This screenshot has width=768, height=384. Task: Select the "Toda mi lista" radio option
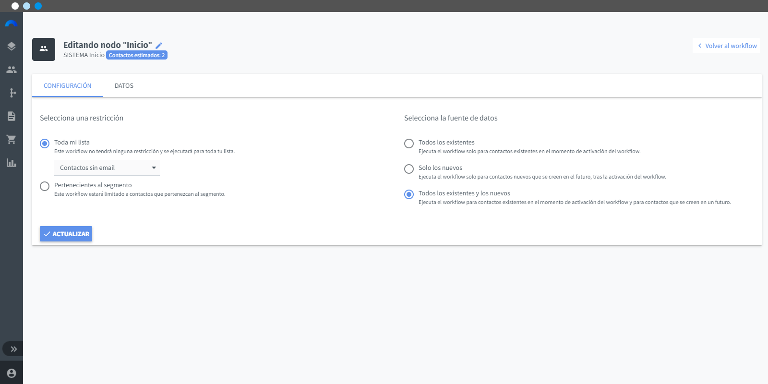45,144
